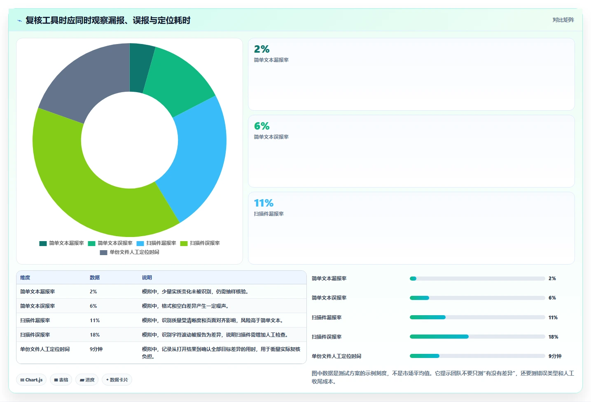This screenshot has height=402, width=591.
Task: Click the 扫描件误报率 progress bar
Action: point(477,337)
